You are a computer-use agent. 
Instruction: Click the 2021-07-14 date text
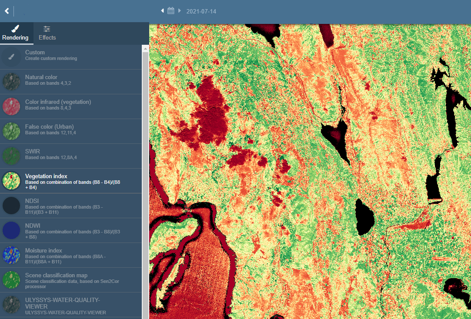[x=201, y=11]
